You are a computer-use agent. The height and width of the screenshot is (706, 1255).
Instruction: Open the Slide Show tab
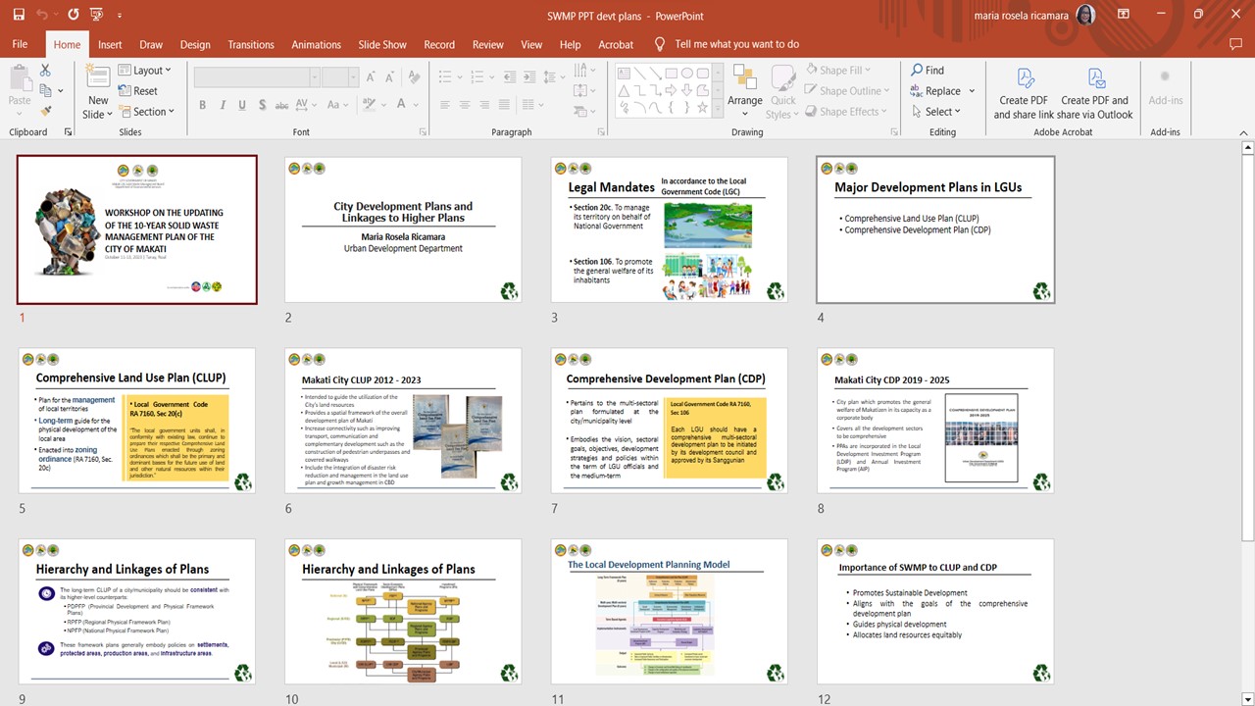381,44
